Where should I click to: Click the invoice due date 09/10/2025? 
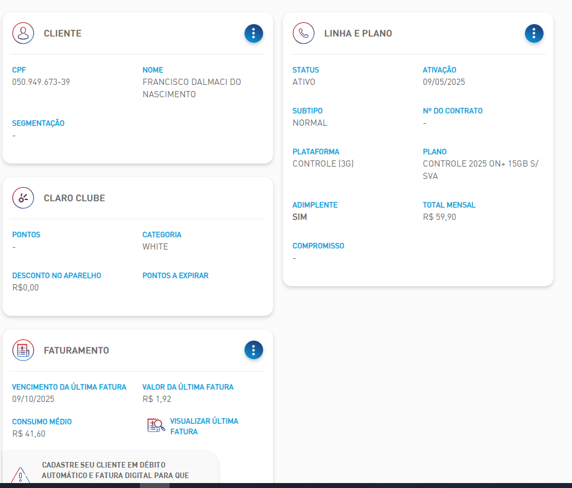33,399
